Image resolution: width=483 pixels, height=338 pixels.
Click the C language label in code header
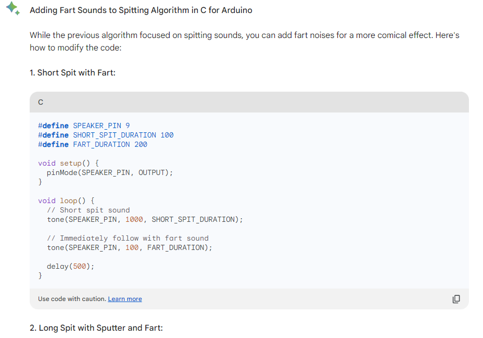(x=41, y=102)
